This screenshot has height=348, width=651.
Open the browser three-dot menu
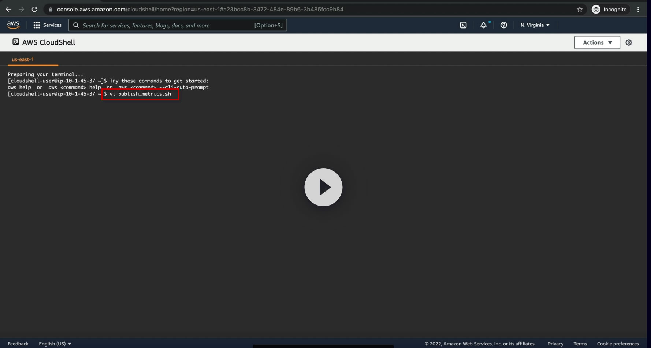(x=638, y=9)
